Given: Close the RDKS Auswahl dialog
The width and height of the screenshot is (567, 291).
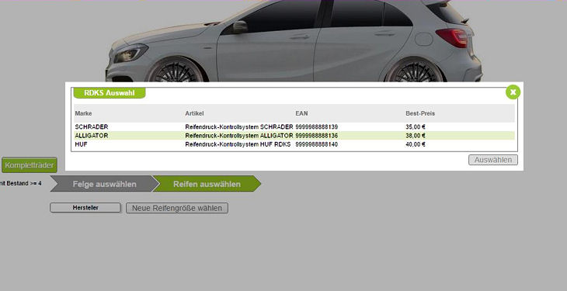Looking at the screenshot, I should pos(513,92).
